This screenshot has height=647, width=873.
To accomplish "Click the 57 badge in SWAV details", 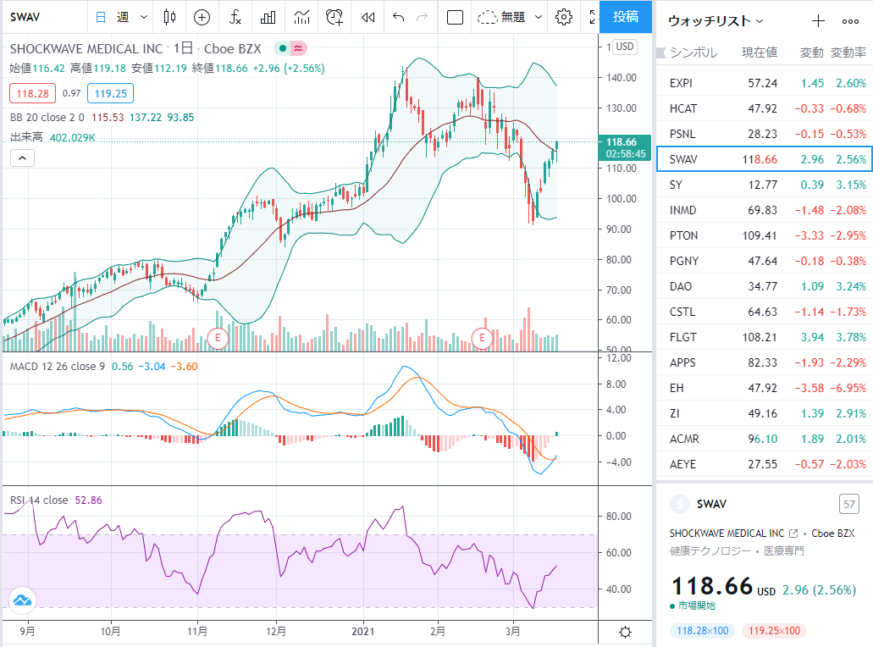I will click(849, 505).
